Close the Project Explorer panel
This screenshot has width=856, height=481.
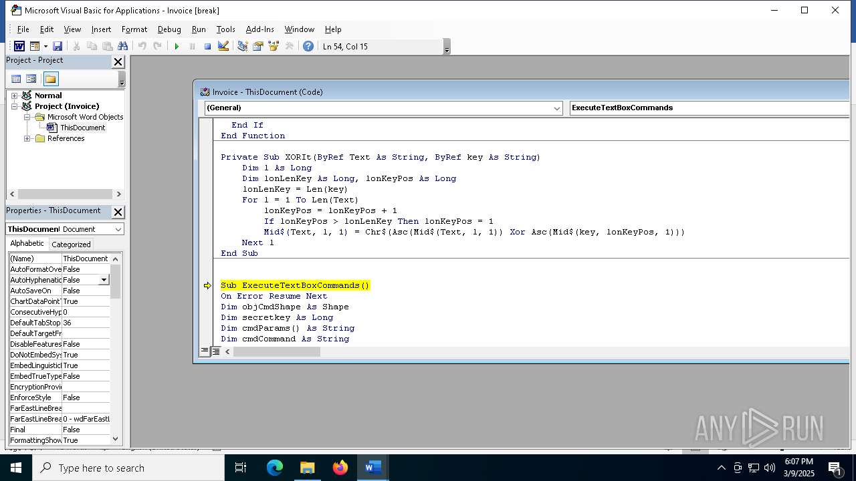tap(118, 61)
